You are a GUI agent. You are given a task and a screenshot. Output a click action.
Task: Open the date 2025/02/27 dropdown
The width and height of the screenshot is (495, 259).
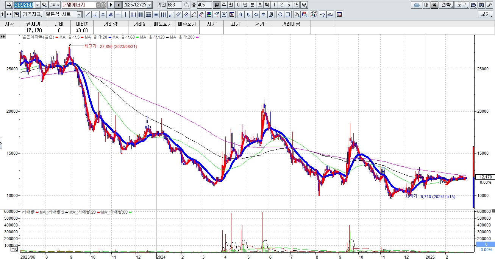[149, 5]
